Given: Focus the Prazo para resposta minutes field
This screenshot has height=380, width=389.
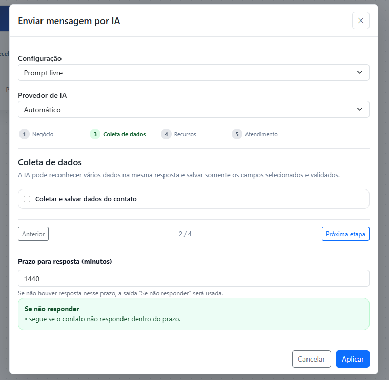Looking at the screenshot, I should click(x=194, y=279).
